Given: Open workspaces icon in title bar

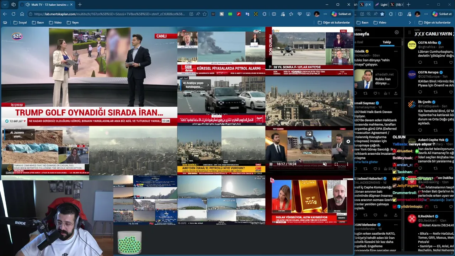Looking at the screenshot, I should click(14, 5).
